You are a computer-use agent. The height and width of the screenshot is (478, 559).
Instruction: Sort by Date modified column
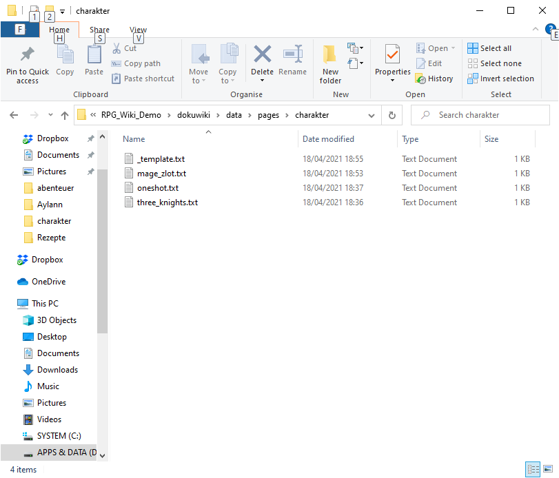[328, 139]
